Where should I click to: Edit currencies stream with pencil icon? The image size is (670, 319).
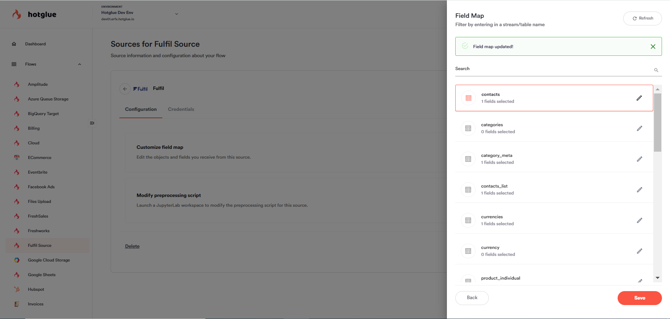point(639,221)
